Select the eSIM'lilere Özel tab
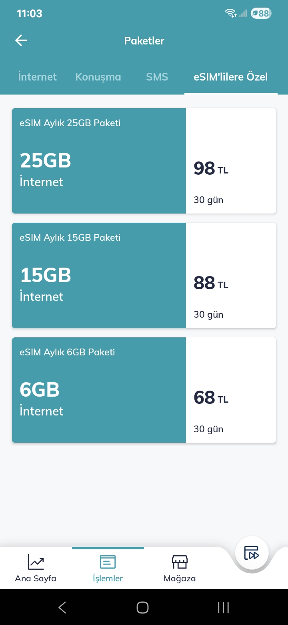The height and width of the screenshot is (625, 288). pos(231,77)
